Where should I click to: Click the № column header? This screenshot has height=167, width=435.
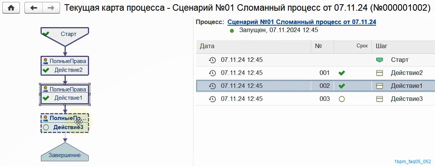[x=322, y=46]
